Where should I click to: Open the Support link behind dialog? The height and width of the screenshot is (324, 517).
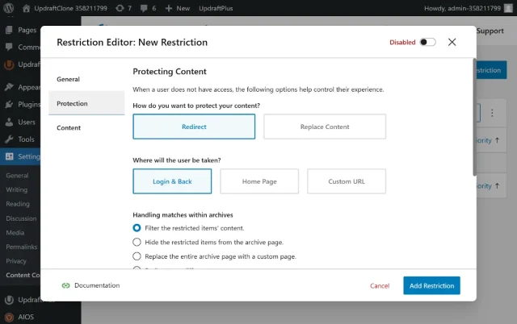point(490,31)
